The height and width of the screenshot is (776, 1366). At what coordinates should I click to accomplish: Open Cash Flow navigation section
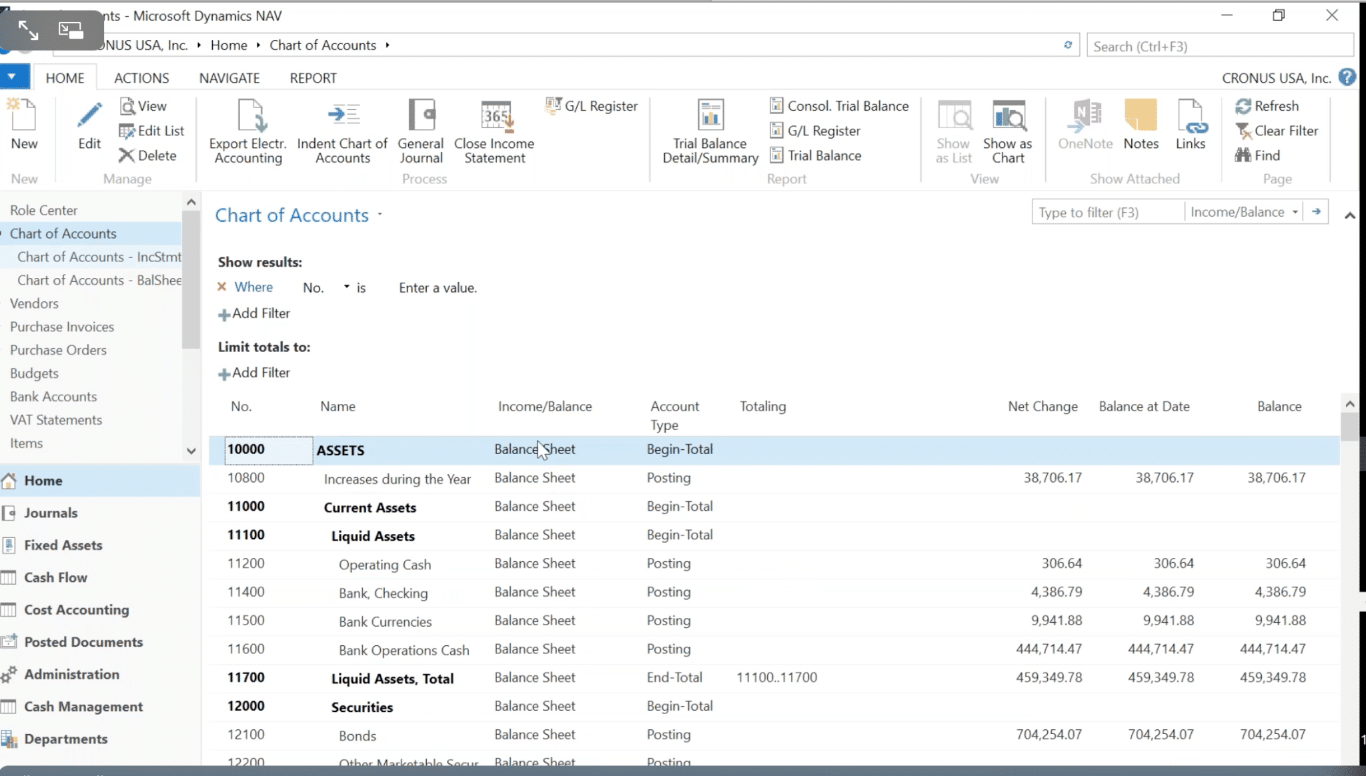(55, 577)
